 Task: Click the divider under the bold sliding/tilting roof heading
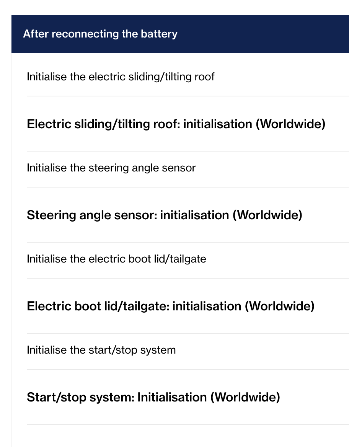point(188,151)
